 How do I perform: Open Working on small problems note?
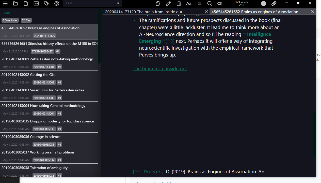tap(49, 156)
